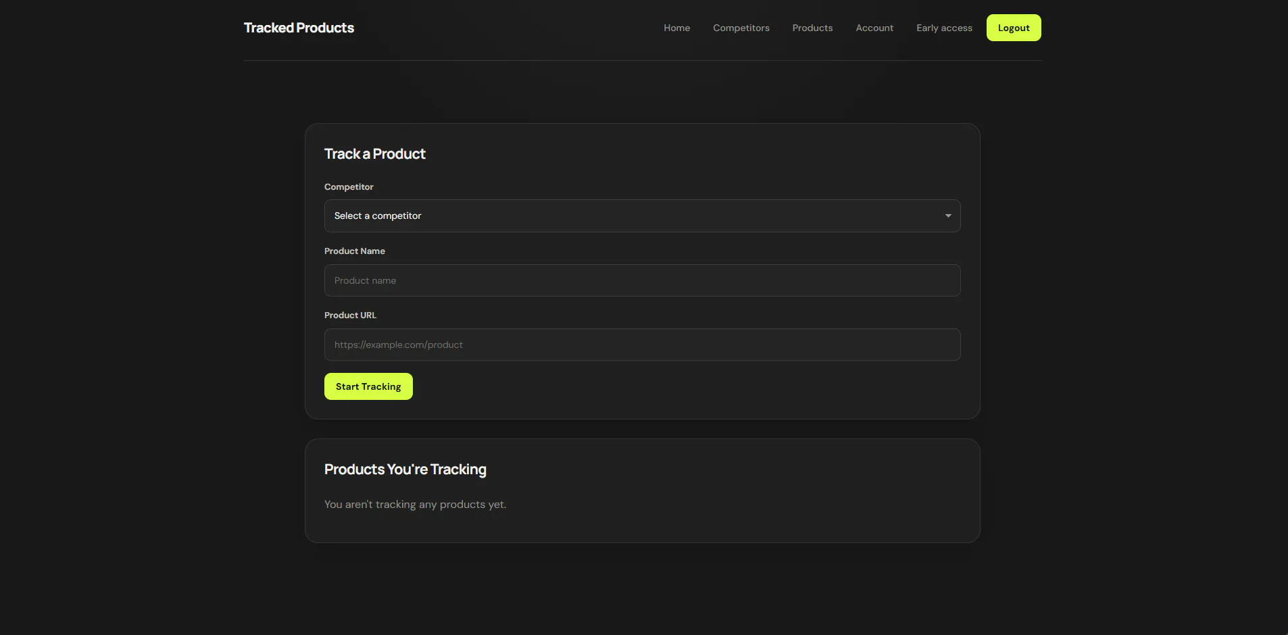Click the Product Name field label
The height and width of the screenshot is (635, 1288).
click(x=355, y=251)
